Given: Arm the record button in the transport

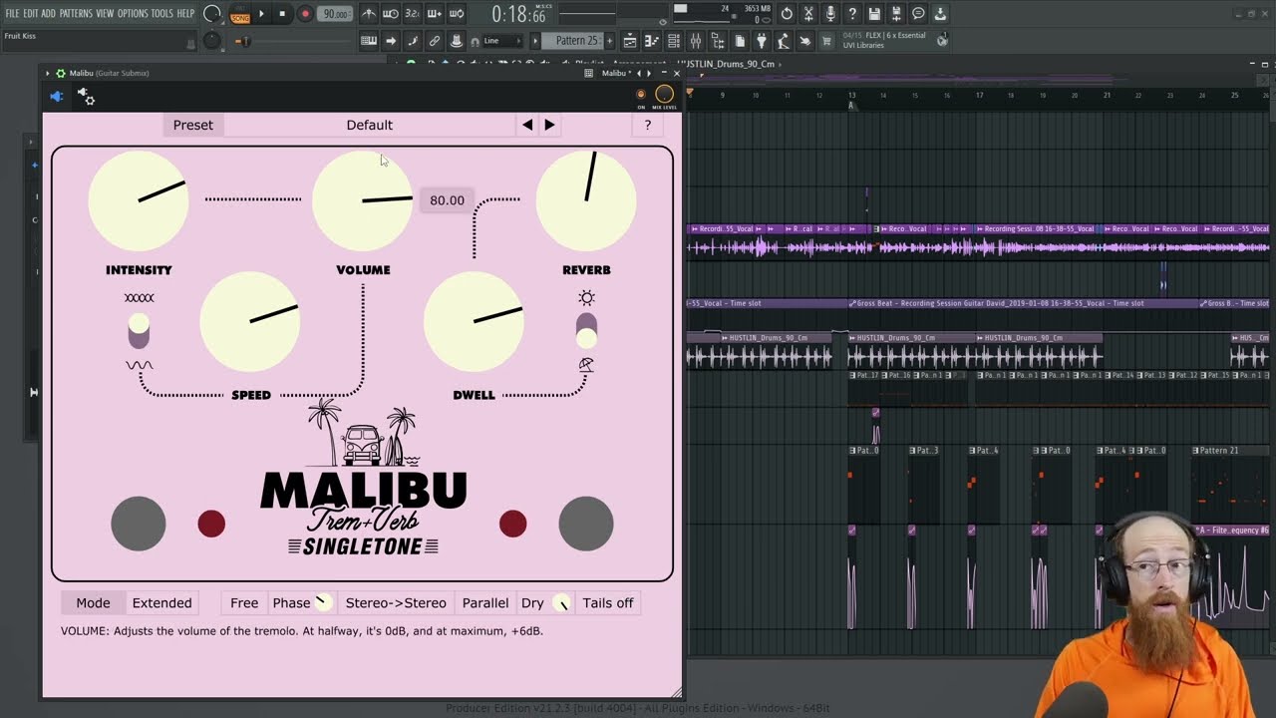Looking at the screenshot, I should 305,14.
